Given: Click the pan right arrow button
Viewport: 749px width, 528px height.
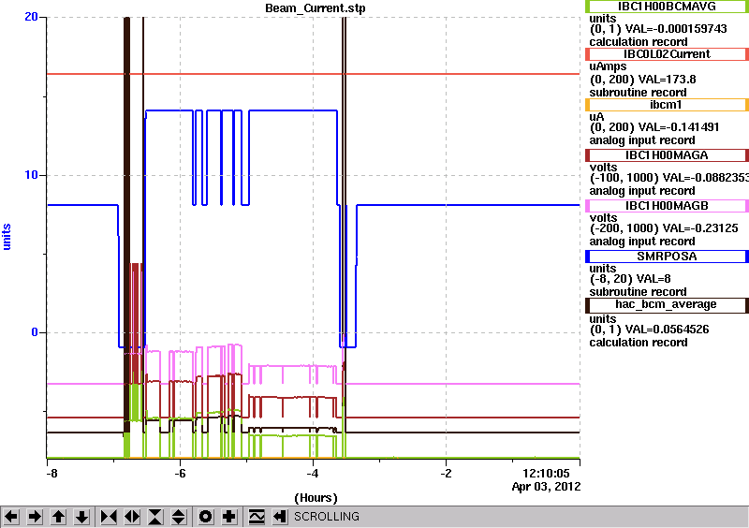Looking at the screenshot, I should point(35,517).
